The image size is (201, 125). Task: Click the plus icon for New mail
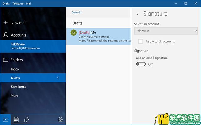point(6,23)
